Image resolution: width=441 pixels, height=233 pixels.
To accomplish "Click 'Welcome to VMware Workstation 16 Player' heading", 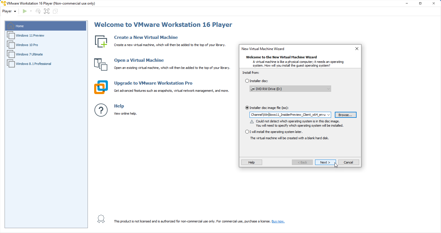I will click(x=163, y=25).
